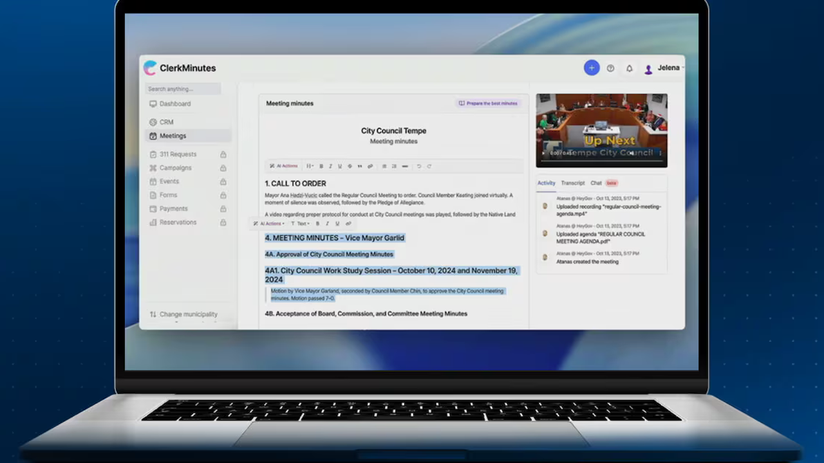Open notifications bell
824x463 pixels.
pyautogui.click(x=629, y=68)
